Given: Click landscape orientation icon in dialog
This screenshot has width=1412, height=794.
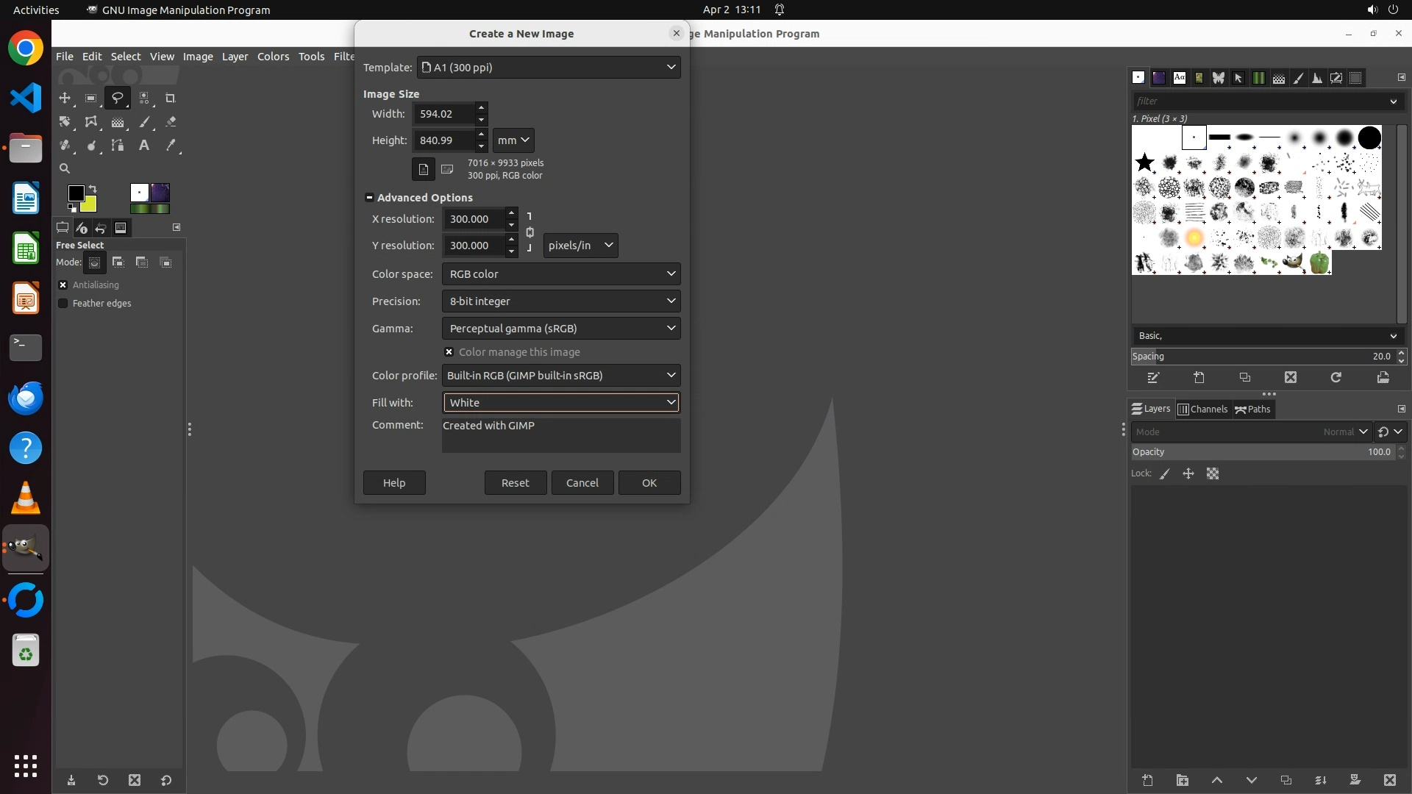Looking at the screenshot, I should pyautogui.click(x=447, y=169).
